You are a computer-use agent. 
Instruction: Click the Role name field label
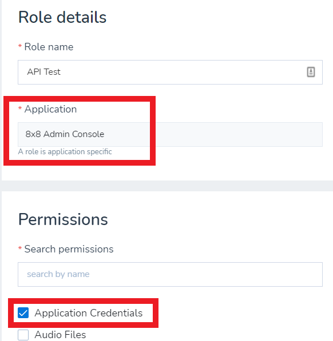click(x=49, y=47)
